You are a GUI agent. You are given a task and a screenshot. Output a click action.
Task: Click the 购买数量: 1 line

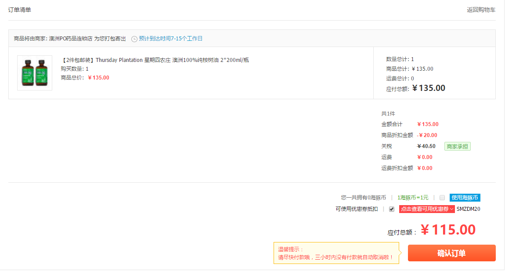coord(75,69)
